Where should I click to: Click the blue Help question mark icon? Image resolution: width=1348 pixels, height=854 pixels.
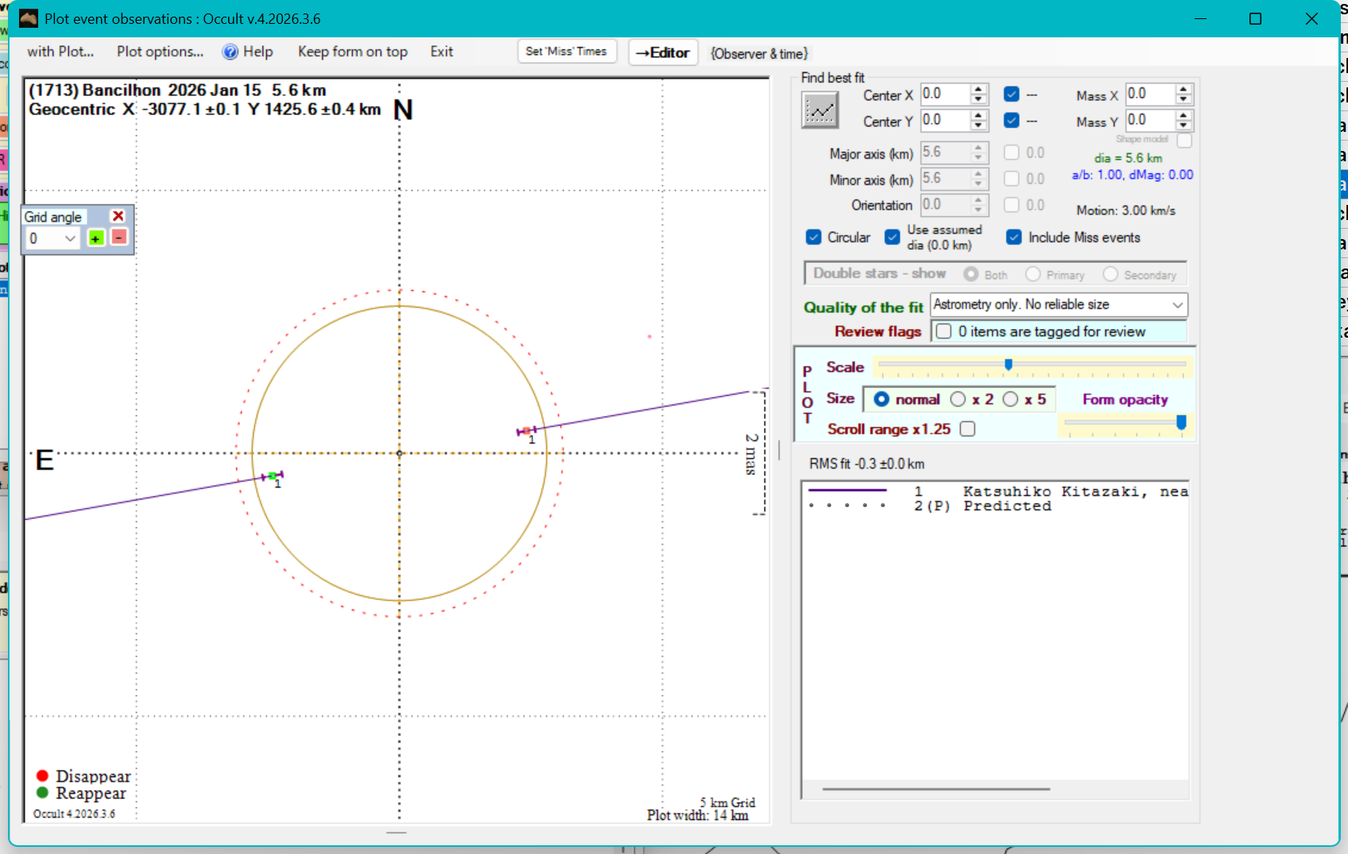click(230, 52)
